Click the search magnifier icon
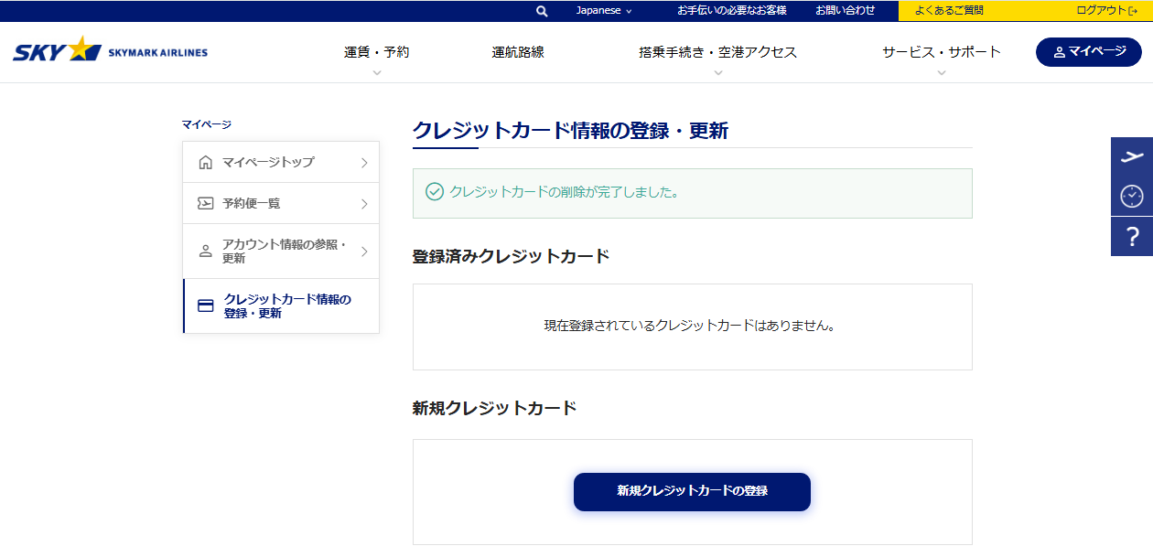 point(542,11)
